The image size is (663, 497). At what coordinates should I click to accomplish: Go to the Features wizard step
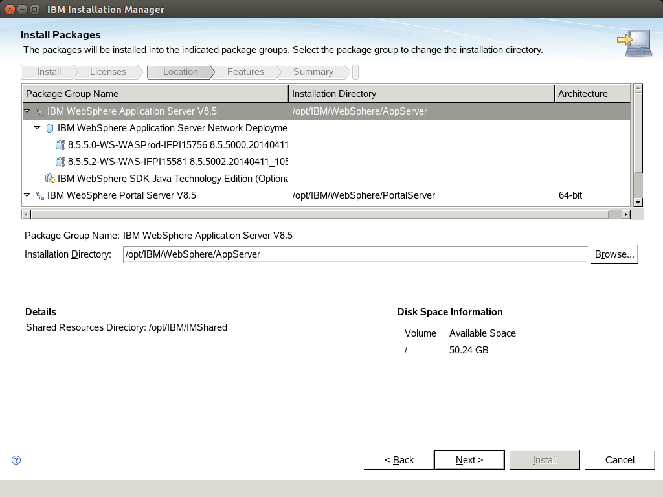(245, 72)
